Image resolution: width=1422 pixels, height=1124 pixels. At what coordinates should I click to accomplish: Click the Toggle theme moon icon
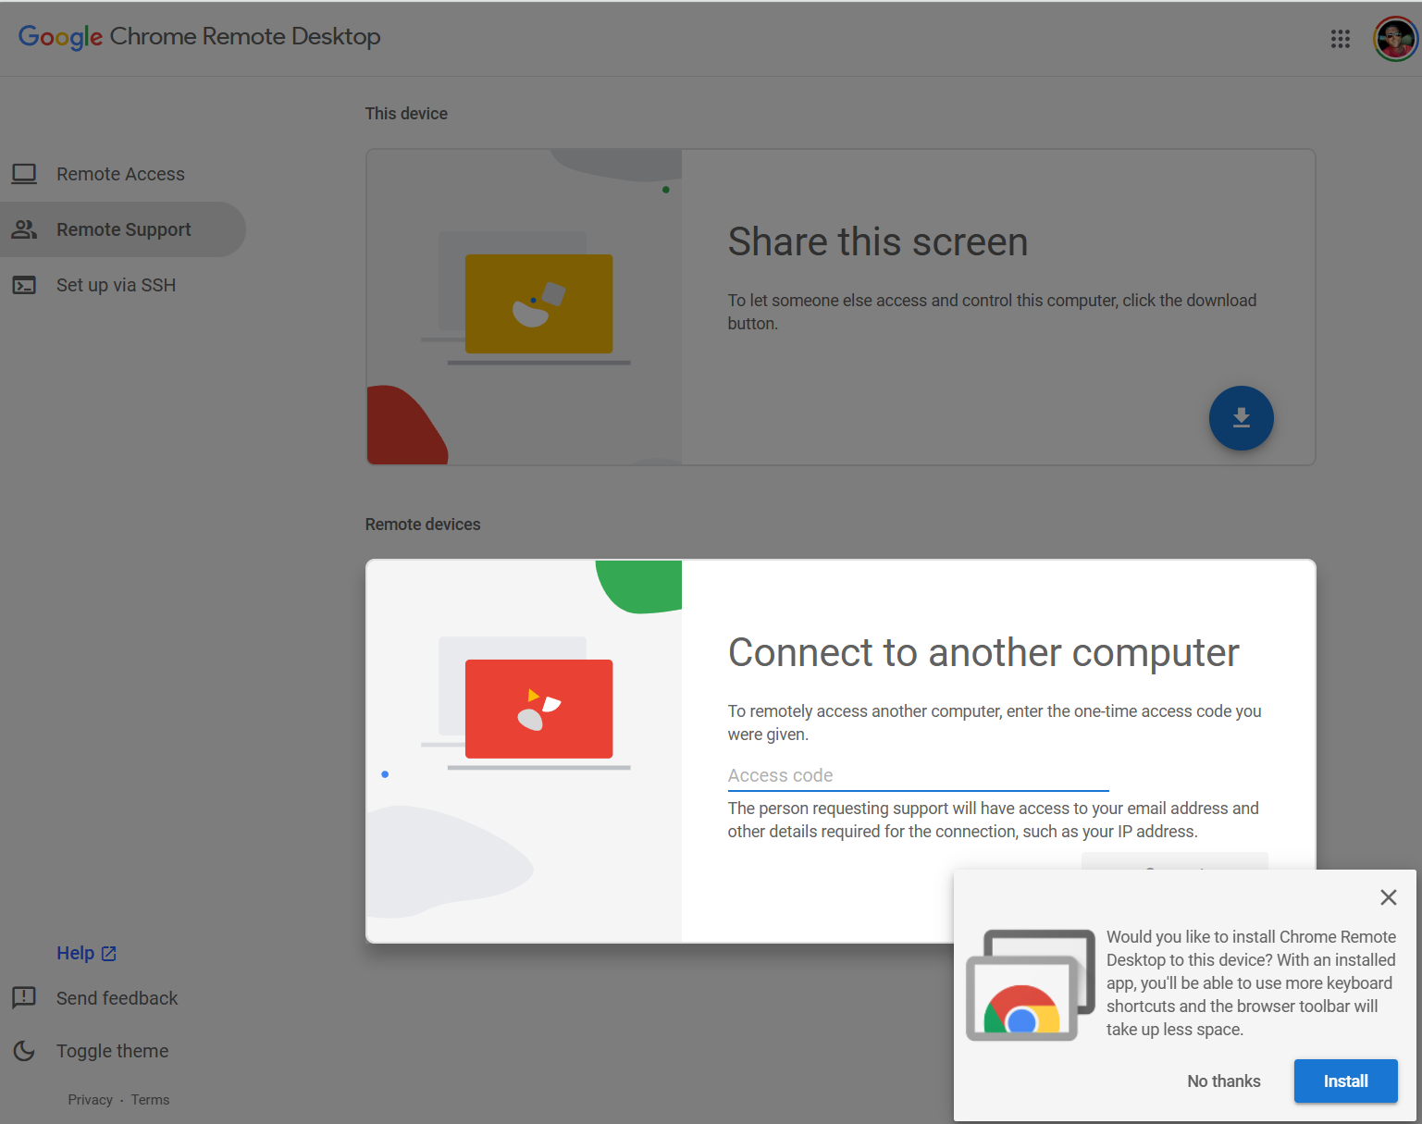(x=24, y=1051)
